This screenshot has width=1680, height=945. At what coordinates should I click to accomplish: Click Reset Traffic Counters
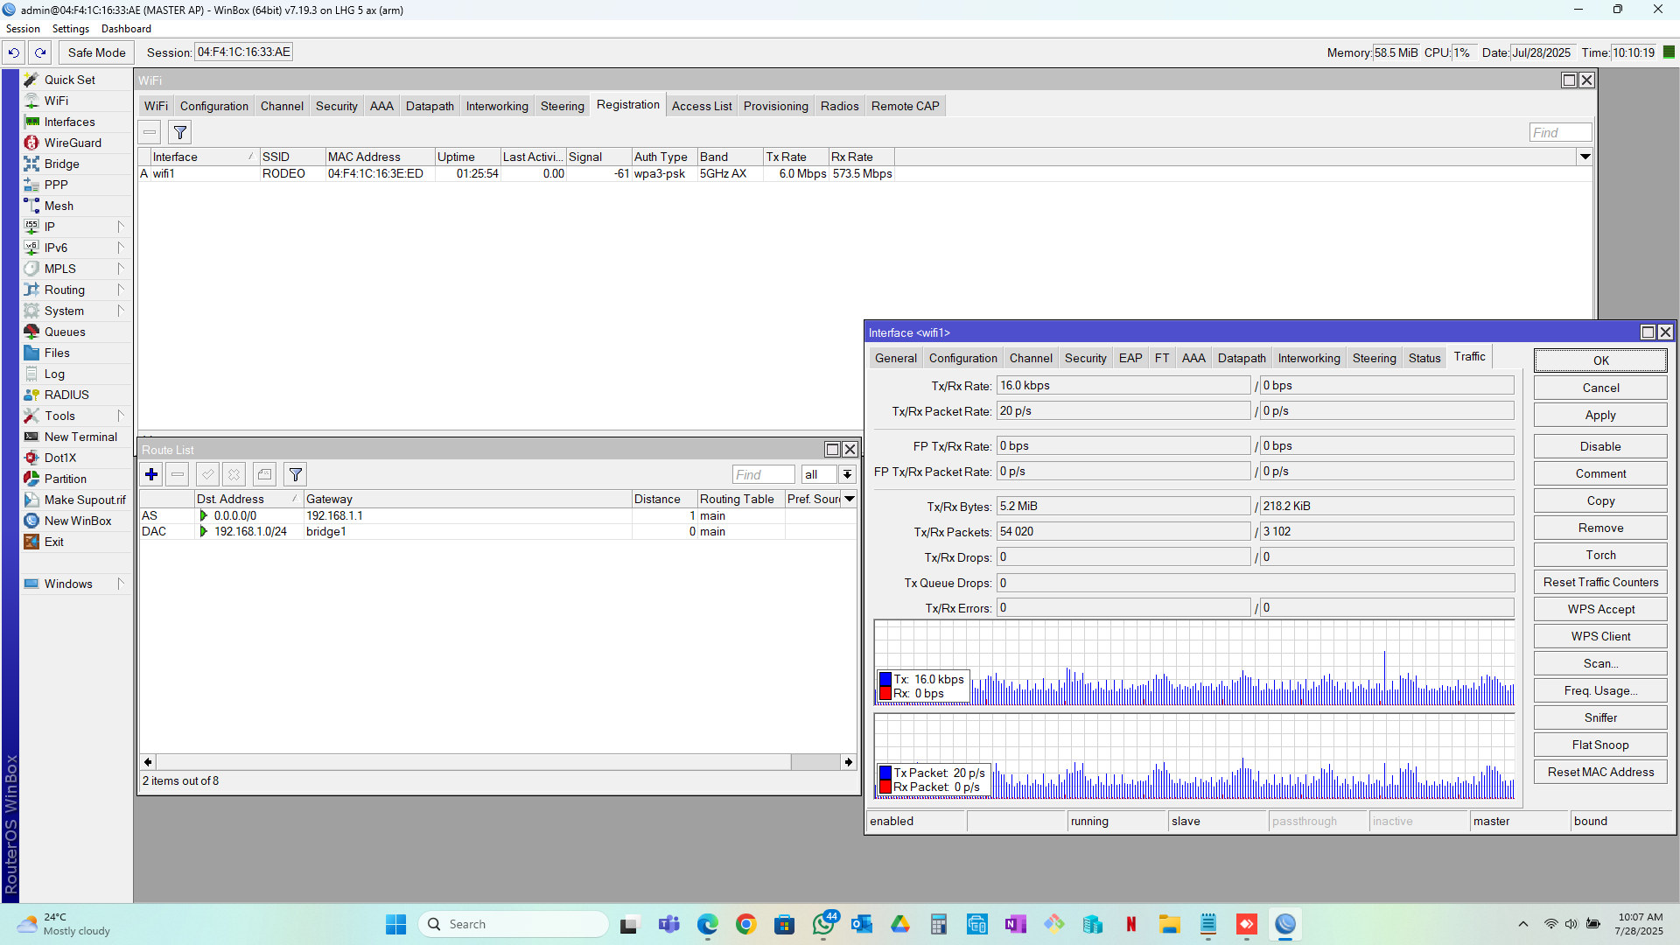click(x=1600, y=582)
